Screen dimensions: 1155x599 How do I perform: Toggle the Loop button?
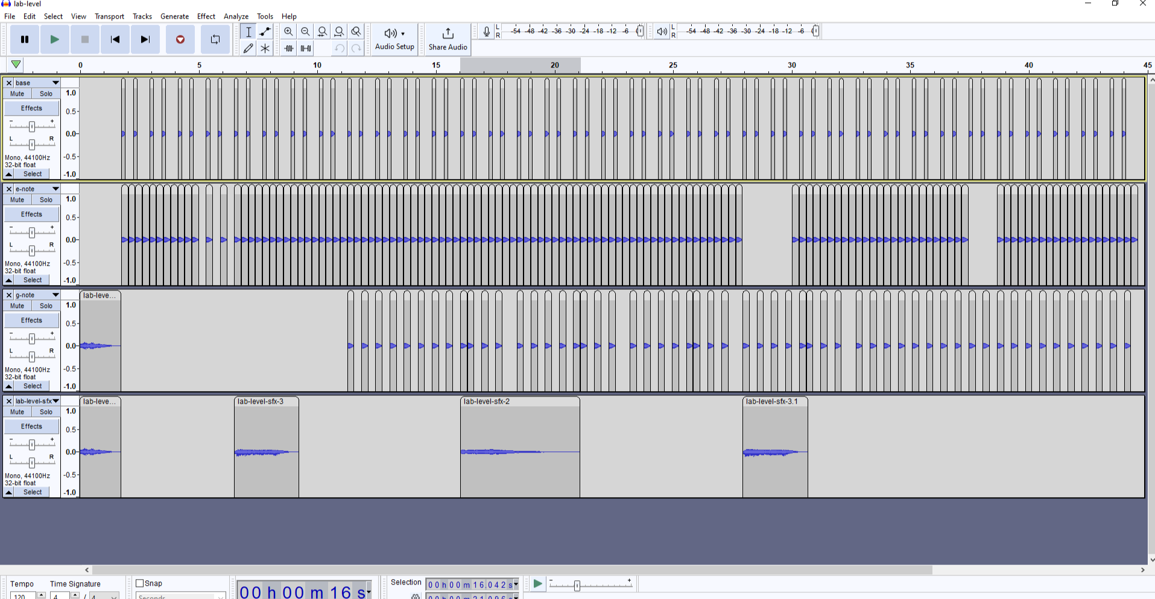(215, 40)
